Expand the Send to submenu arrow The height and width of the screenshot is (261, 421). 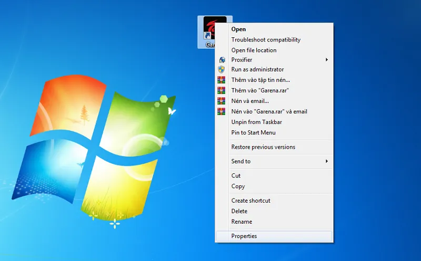click(326, 161)
